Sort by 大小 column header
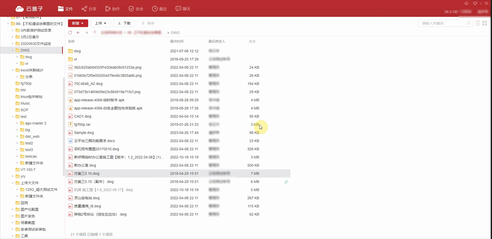Viewport: 492px width, 239px height. tap(252, 41)
